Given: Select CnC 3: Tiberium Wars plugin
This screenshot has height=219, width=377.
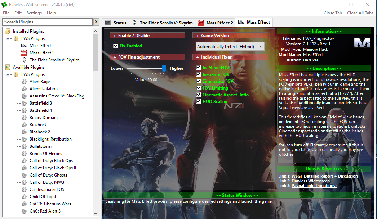Looking at the screenshot, I should 50,204.
